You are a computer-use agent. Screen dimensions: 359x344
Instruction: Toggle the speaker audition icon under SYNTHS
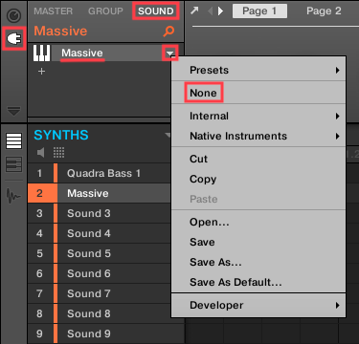[x=41, y=153]
